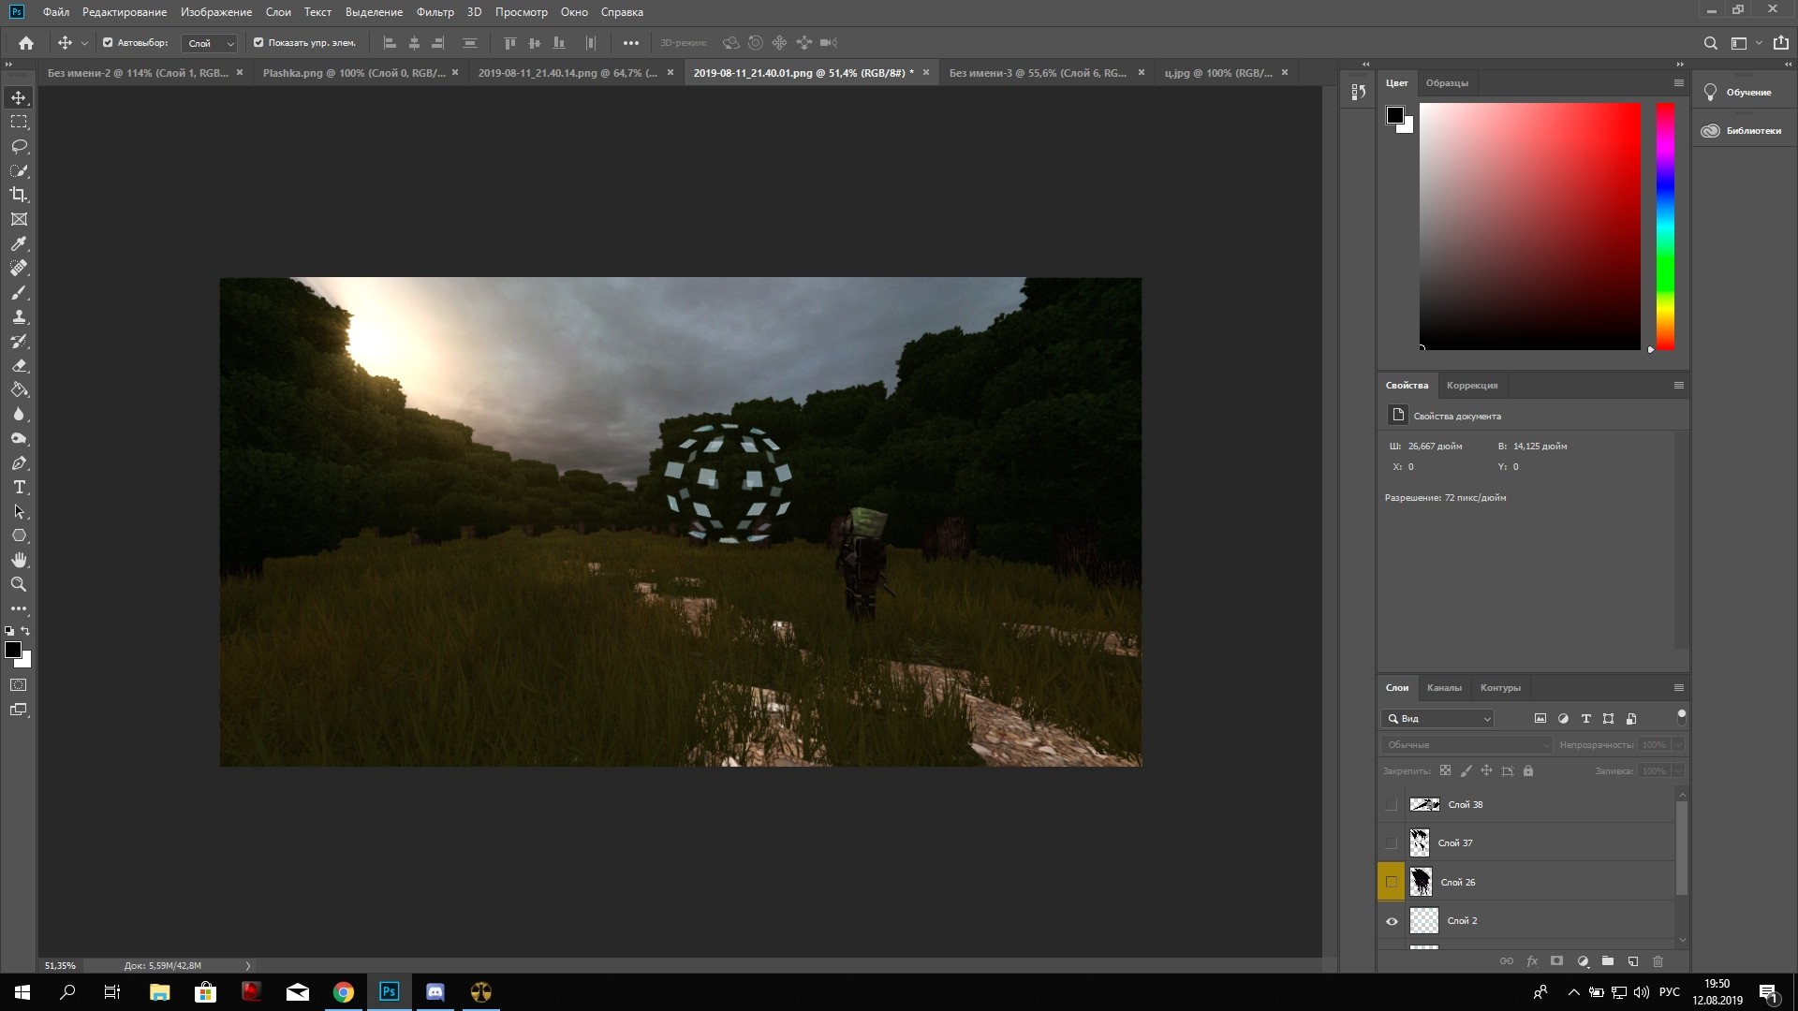Select the Frame tool
The height and width of the screenshot is (1011, 1798).
point(19,219)
